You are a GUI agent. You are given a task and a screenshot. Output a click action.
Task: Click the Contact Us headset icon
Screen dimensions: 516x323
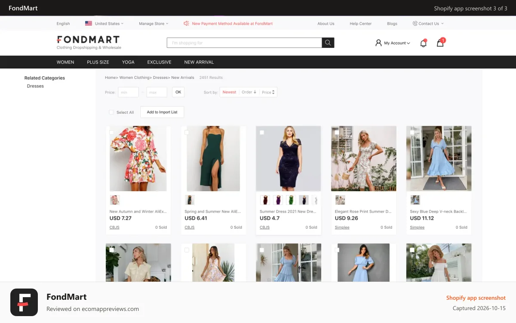pyautogui.click(x=415, y=24)
